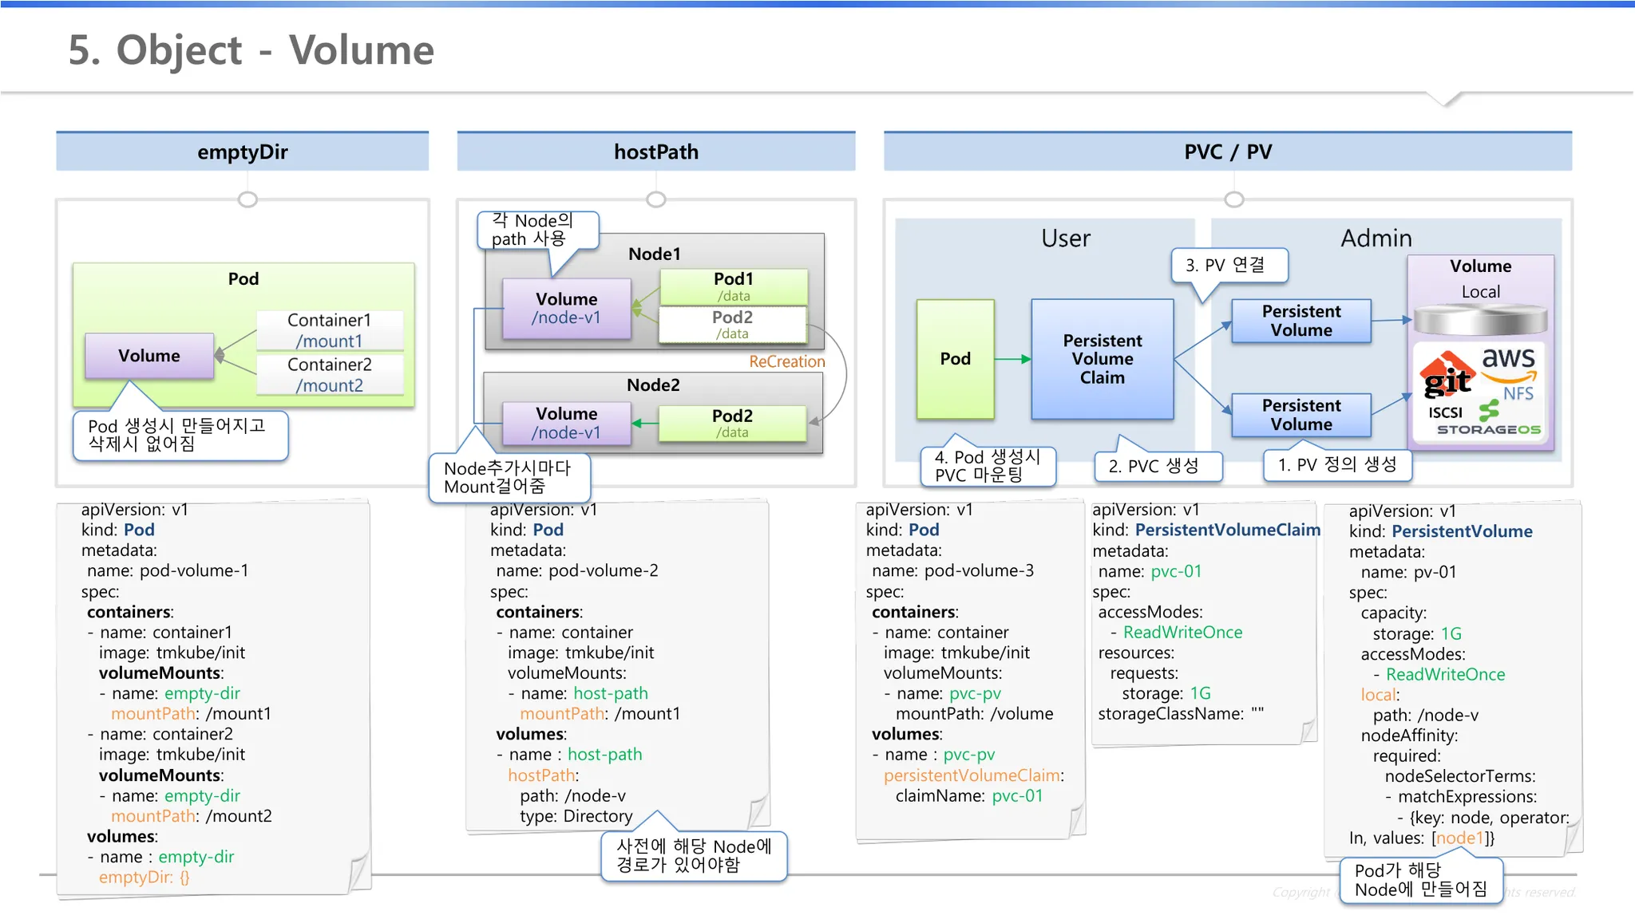
Task: Click the Pod2 /data box in Node2
Action: pyautogui.click(x=732, y=423)
